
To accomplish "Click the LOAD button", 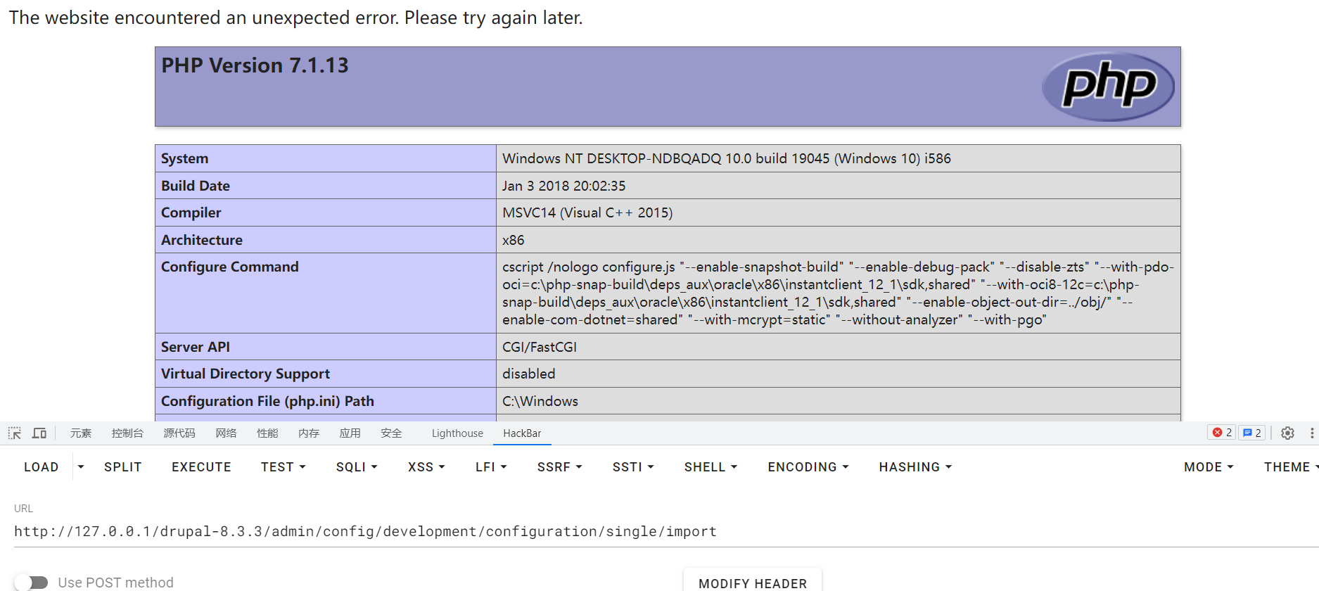I will point(42,467).
